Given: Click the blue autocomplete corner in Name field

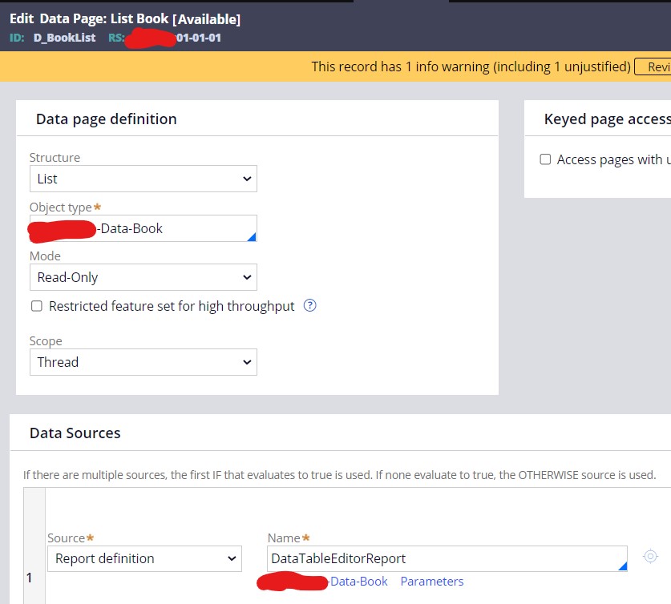Looking at the screenshot, I should pos(622,566).
